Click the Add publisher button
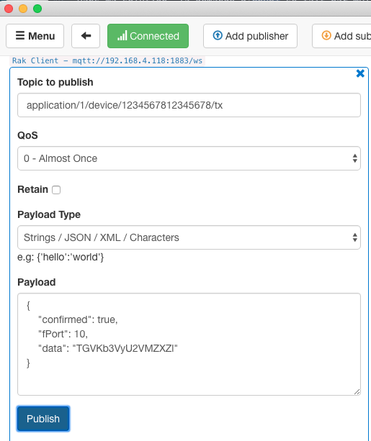This screenshot has width=371, height=441. (250, 36)
